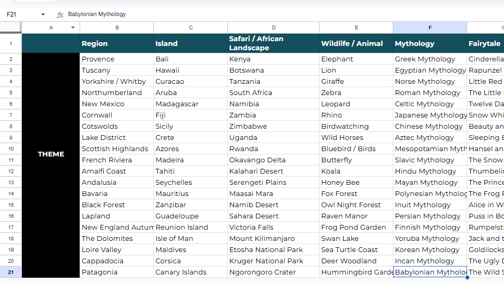Select the New Mexico cell
The width and height of the screenshot is (504, 282).
click(x=117, y=104)
